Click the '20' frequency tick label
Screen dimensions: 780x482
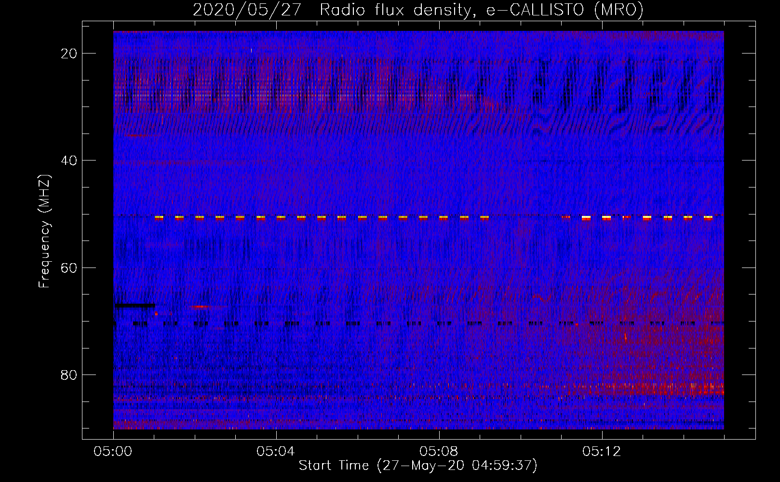69,54
